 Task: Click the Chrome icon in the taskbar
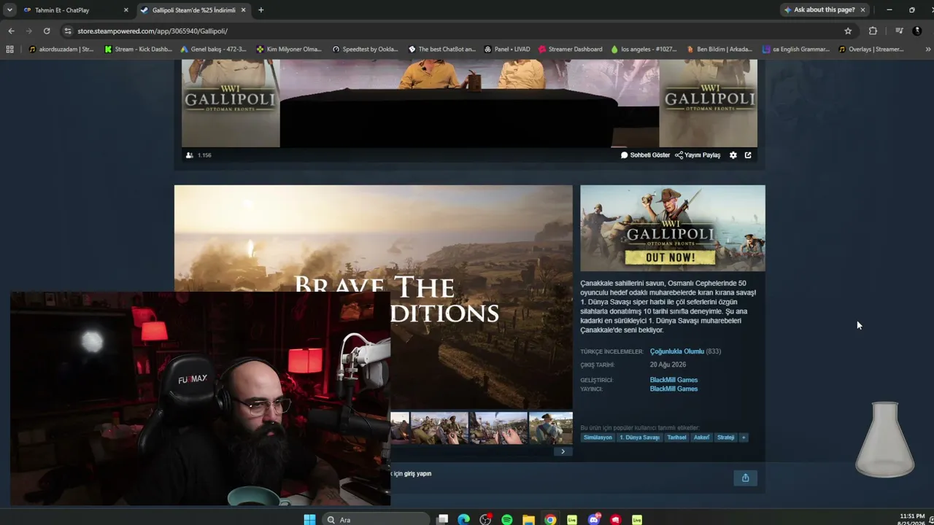point(550,520)
